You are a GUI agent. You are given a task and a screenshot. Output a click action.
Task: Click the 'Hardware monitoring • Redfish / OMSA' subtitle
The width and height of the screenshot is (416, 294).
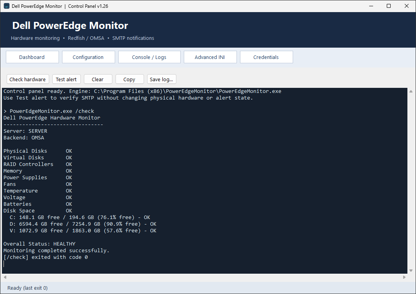[x=82, y=38]
